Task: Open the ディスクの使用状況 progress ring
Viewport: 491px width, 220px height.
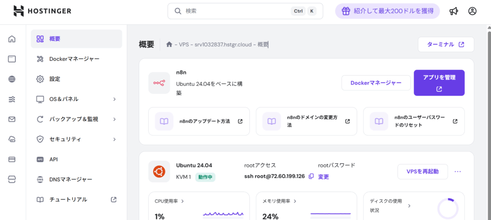Action: (x=448, y=209)
